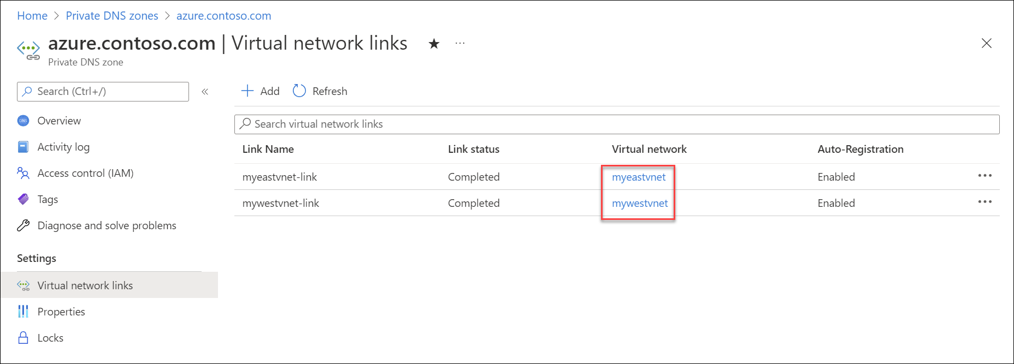Screen dimensions: 1014x364
Task: Go to Home via the breadcrumb
Action: coord(32,15)
